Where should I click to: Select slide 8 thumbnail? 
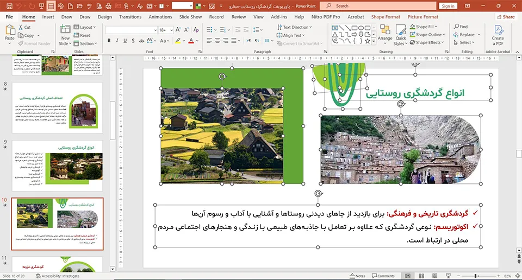coord(57,107)
